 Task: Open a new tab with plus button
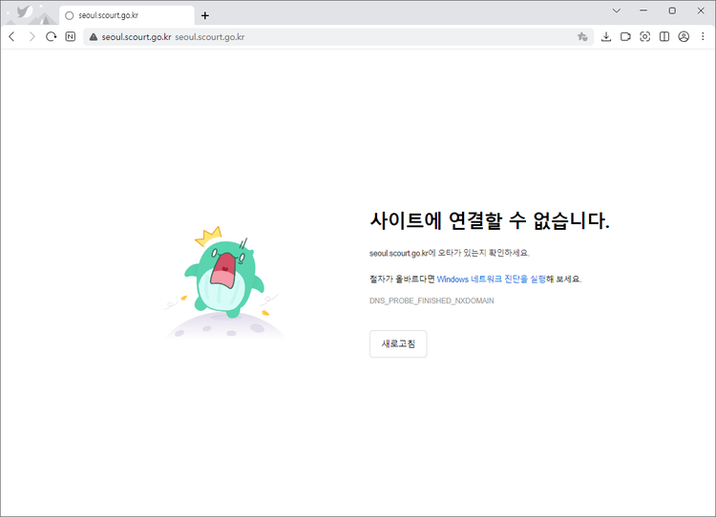point(205,15)
